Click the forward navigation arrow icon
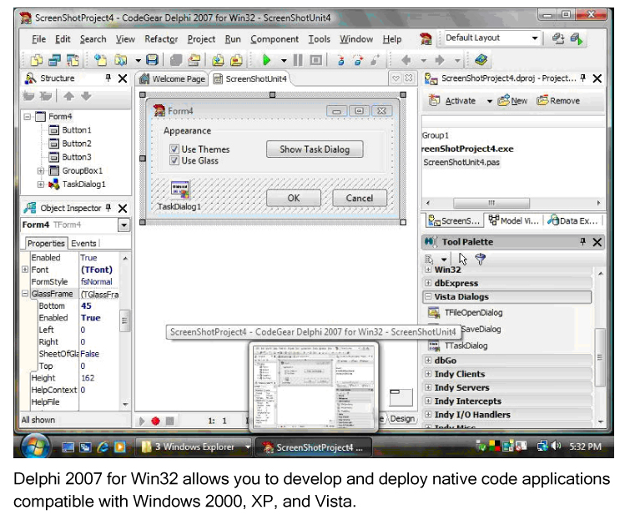625x530 pixels. pos(440,60)
